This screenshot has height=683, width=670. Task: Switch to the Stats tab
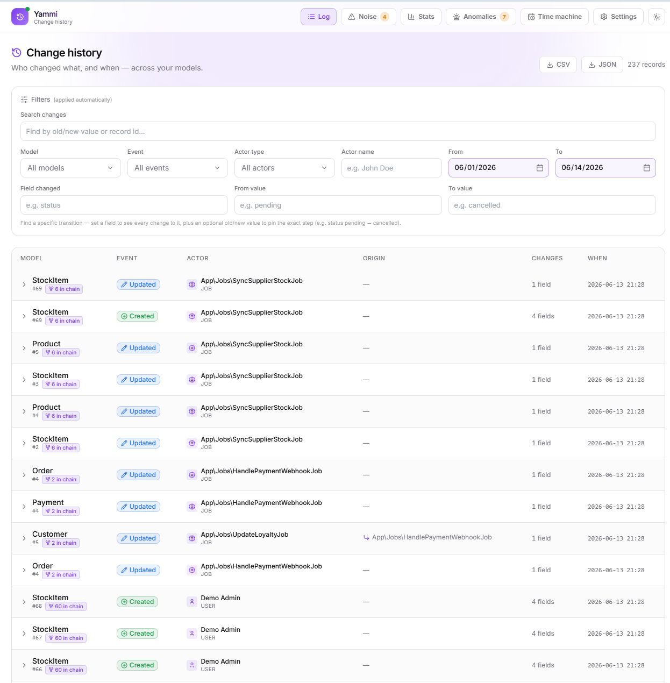coord(421,17)
